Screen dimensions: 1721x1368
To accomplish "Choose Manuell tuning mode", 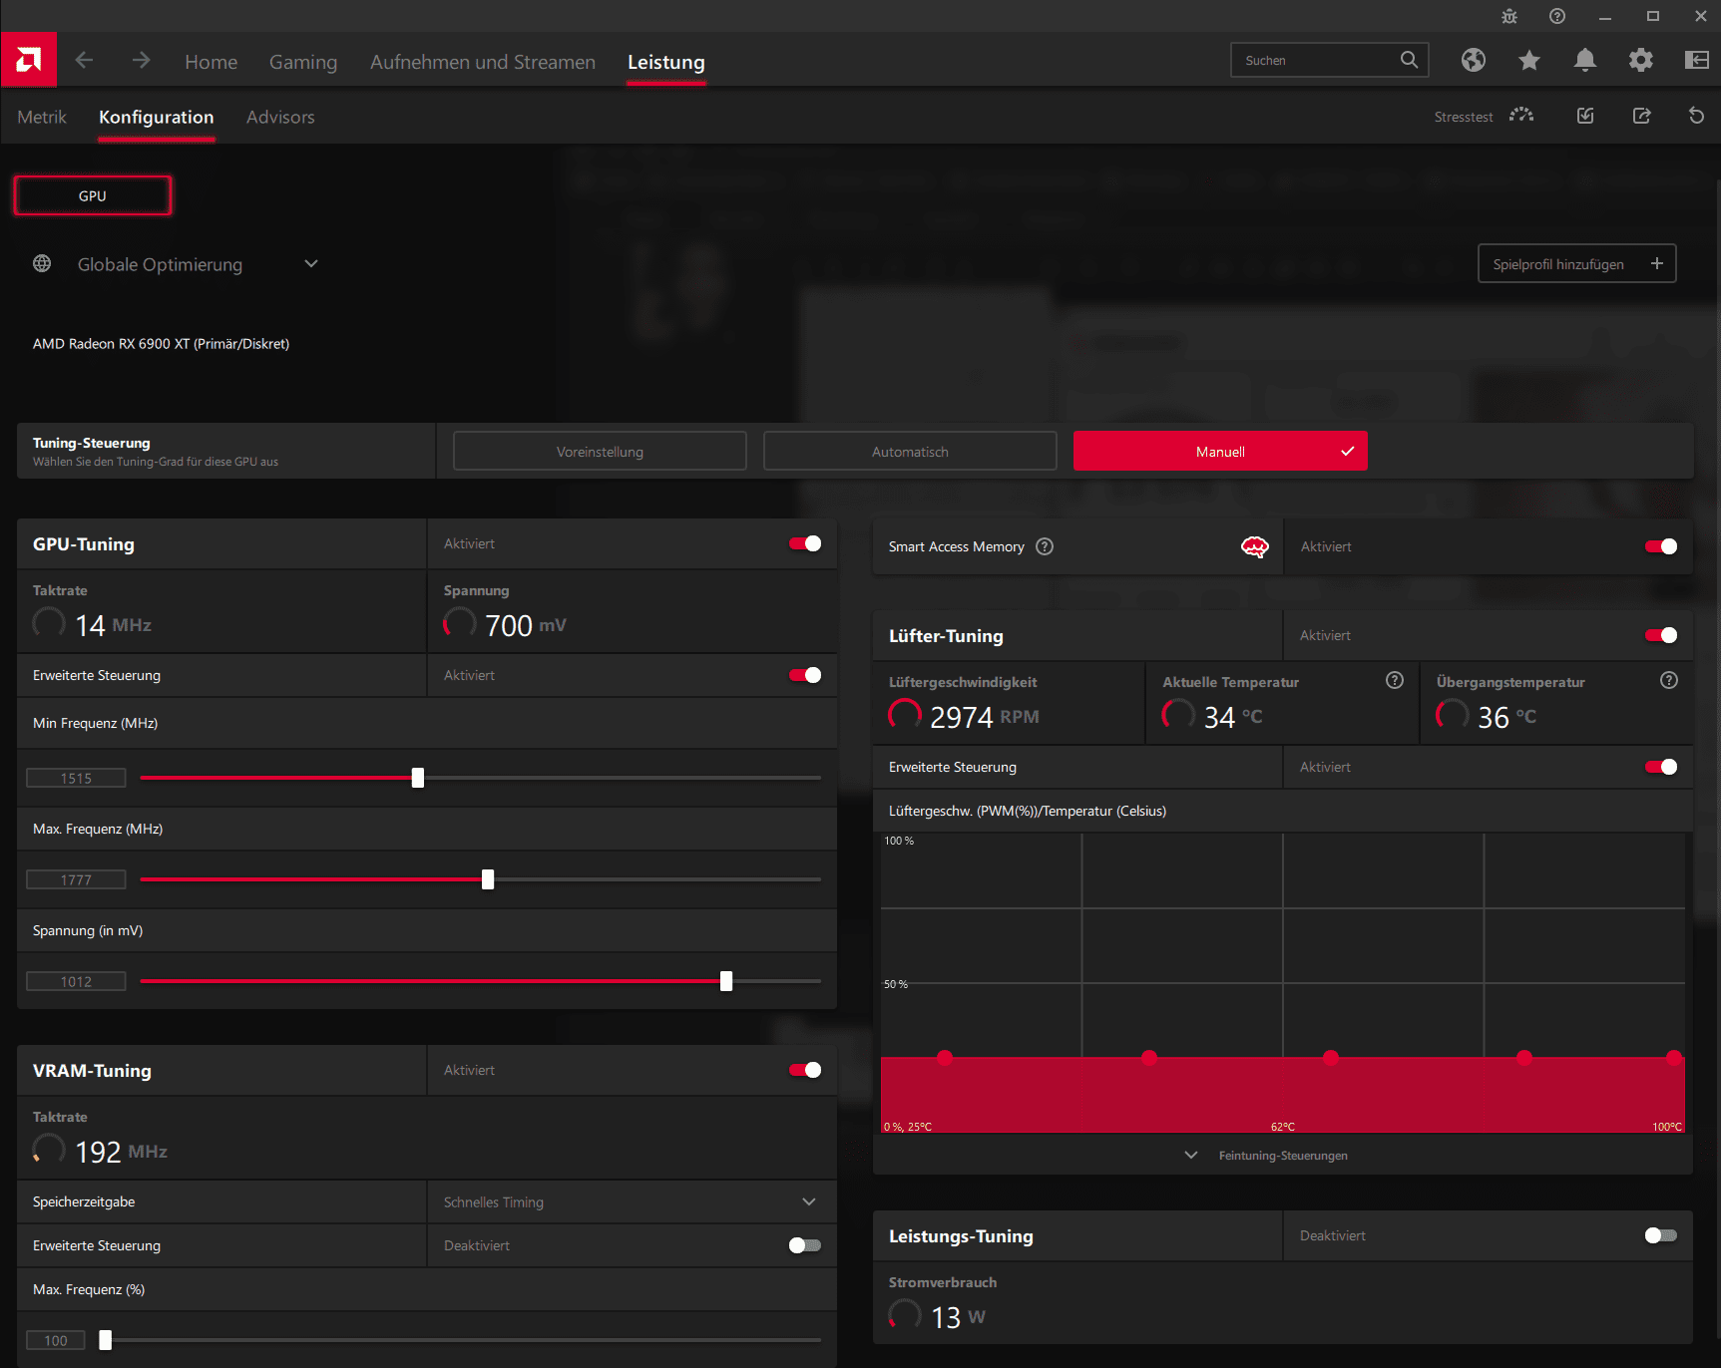I will pos(1220,451).
